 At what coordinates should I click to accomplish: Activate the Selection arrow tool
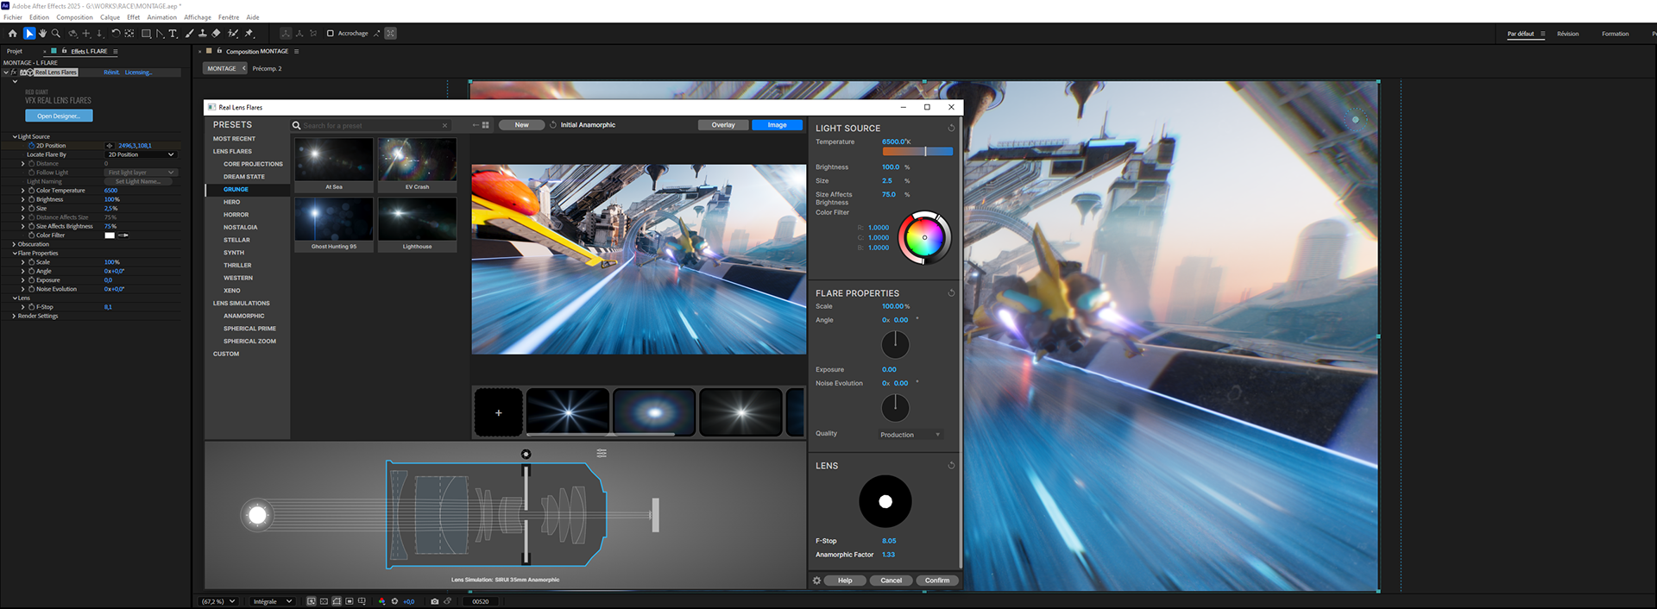pyautogui.click(x=29, y=34)
